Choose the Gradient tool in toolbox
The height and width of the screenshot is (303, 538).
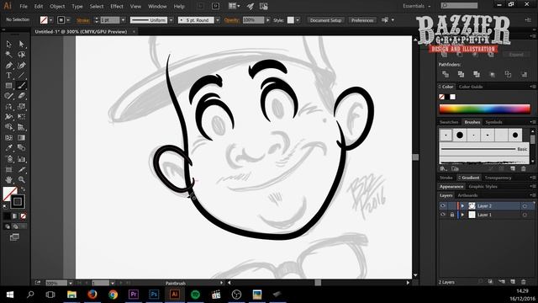pyautogui.click(x=21, y=138)
